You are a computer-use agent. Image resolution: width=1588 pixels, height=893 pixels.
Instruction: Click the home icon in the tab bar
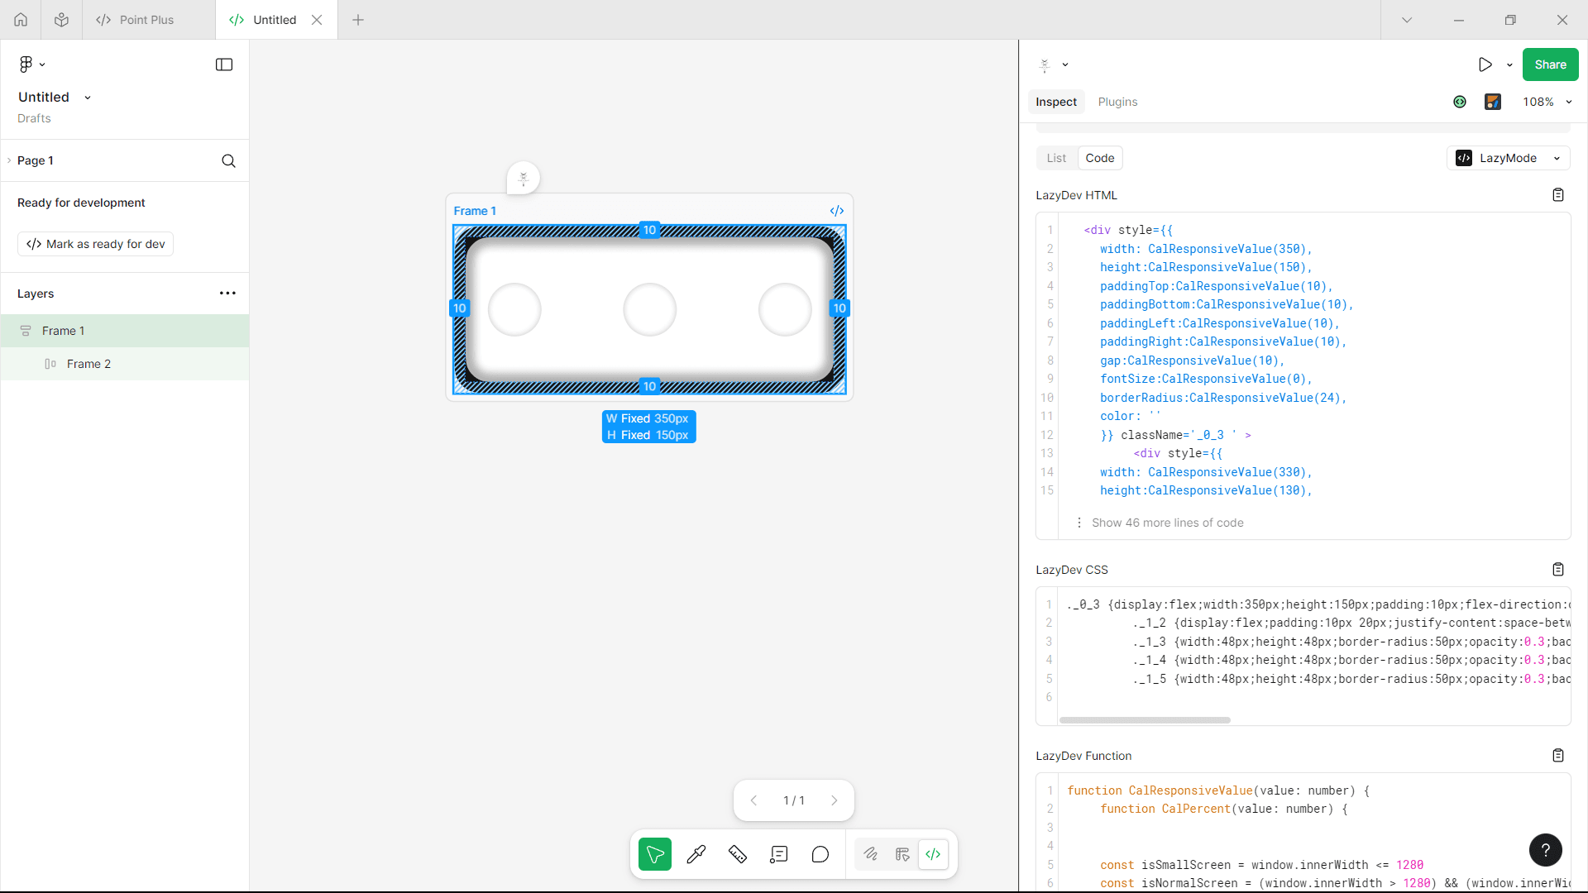(x=20, y=19)
